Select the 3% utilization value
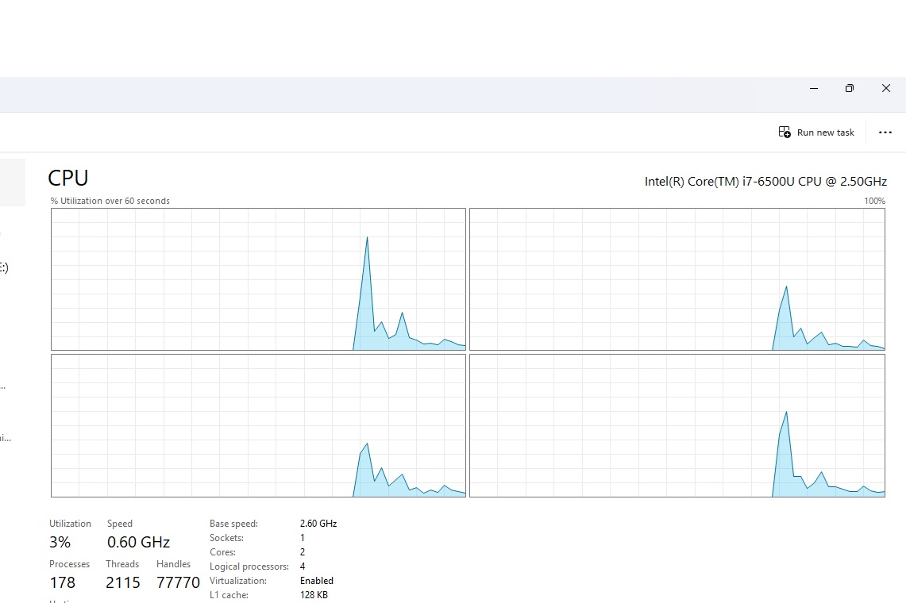The image size is (906, 603). pos(60,542)
